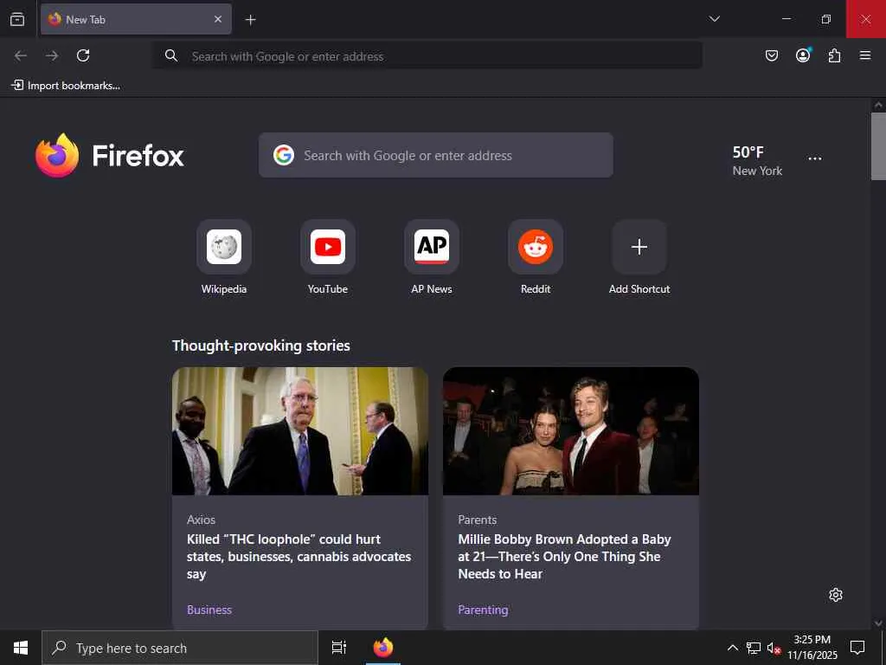This screenshot has width=886, height=665.
Task: Open Task View on taskbar
Action: pyautogui.click(x=338, y=648)
